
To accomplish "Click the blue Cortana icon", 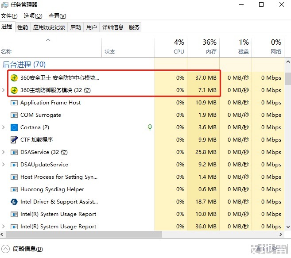I will pyautogui.click(x=14, y=127).
